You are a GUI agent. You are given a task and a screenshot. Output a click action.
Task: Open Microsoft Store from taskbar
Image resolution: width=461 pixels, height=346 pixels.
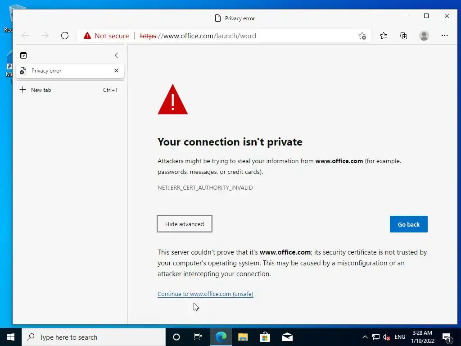point(265,337)
